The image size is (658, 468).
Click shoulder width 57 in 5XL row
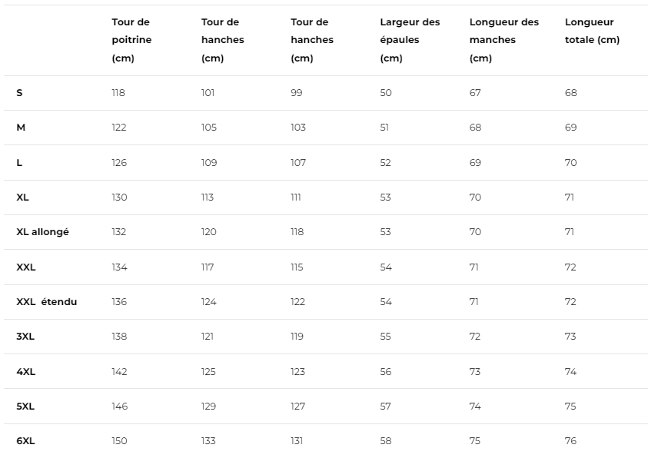[x=386, y=407]
